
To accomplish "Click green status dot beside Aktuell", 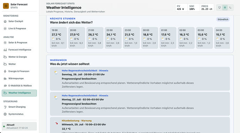I will click(x=4, y=126).
